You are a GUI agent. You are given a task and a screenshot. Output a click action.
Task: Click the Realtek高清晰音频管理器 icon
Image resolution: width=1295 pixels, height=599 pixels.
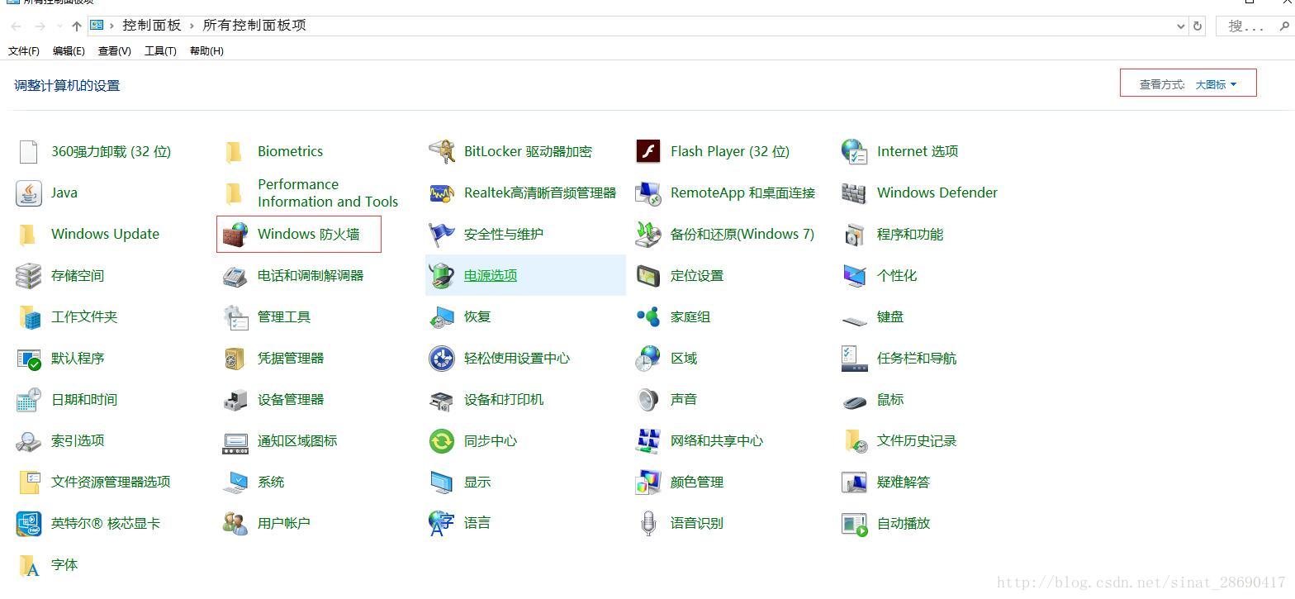point(441,193)
